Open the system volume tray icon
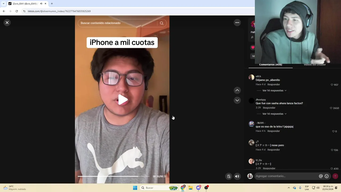This screenshot has width=341, height=192. pyautogui.click(x=318, y=188)
